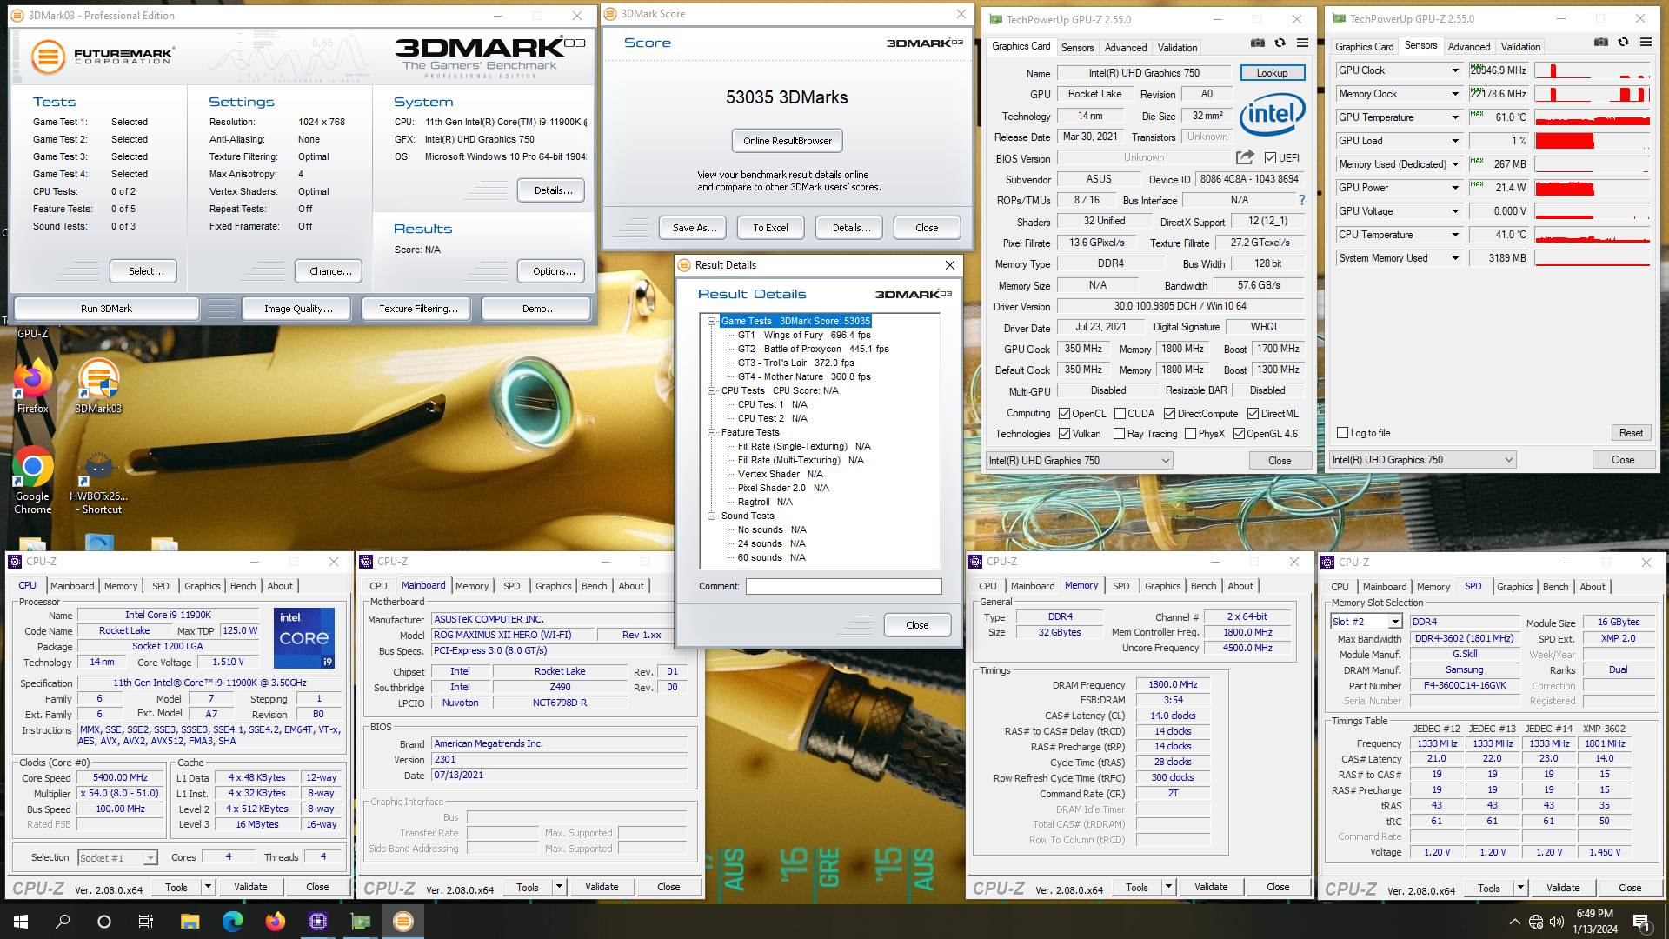Open Firefox from taskbar
The image size is (1669, 939).
tap(275, 922)
